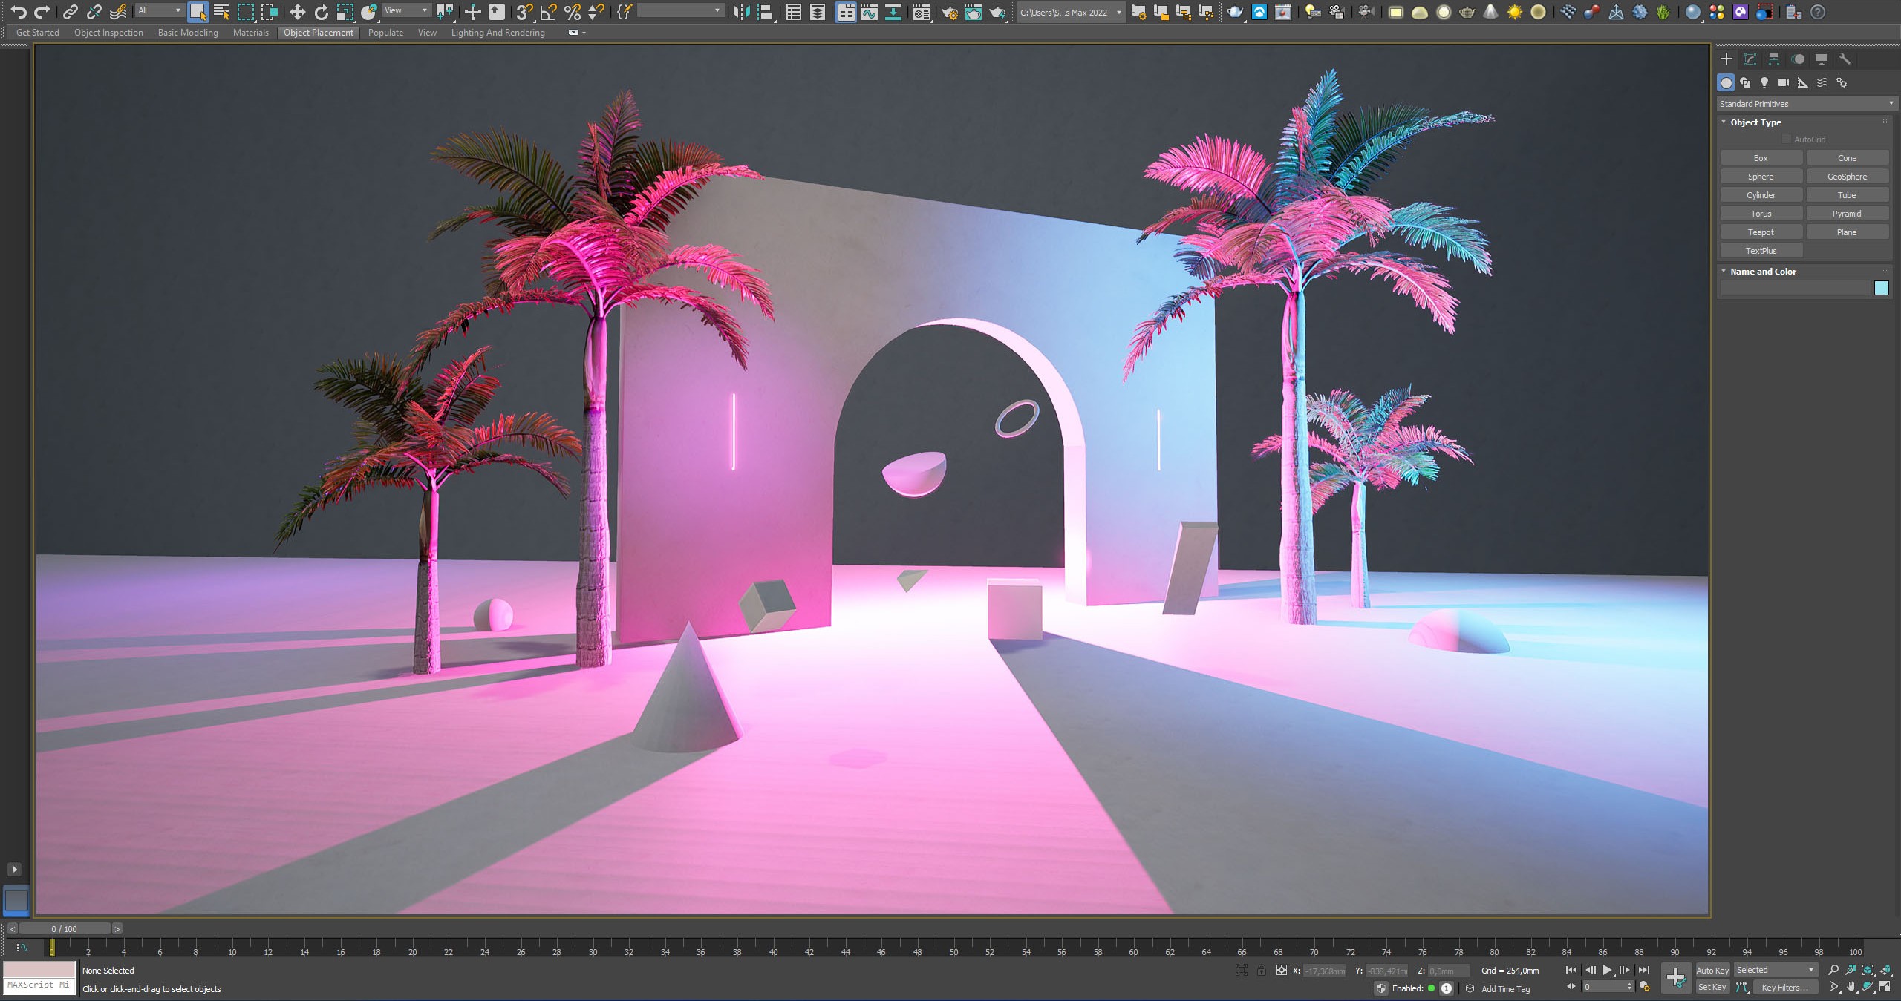Open the selection filter All dropdown
Screen dimensions: 1901x1001
(159, 10)
